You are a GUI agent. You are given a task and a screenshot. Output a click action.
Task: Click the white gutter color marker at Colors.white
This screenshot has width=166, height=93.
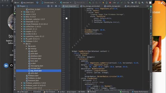(x=66, y=18)
